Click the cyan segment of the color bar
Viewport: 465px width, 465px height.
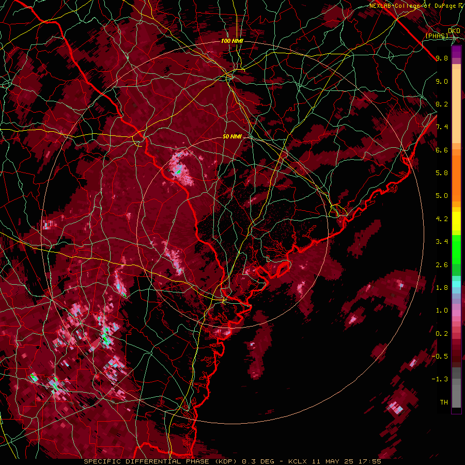(x=456, y=284)
